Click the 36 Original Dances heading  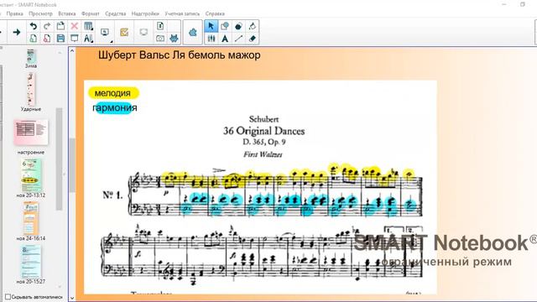point(263,131)
